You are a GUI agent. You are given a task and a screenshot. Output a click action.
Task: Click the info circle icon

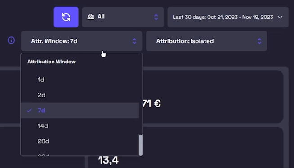[11, 40]
